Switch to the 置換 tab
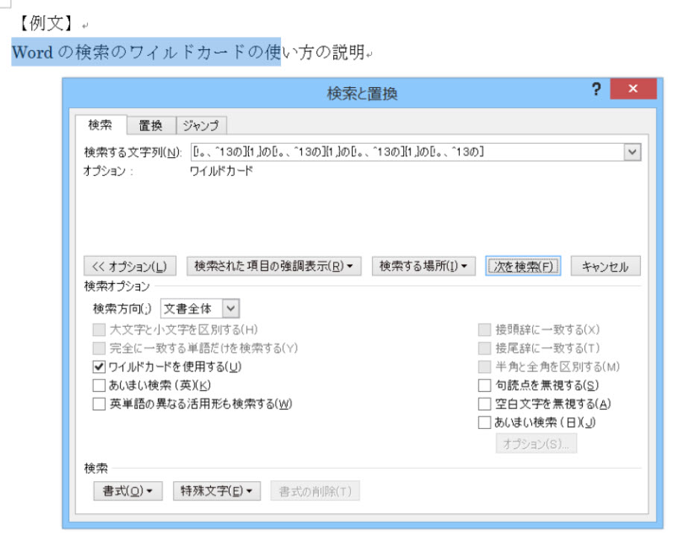 (x=151, y=125)
